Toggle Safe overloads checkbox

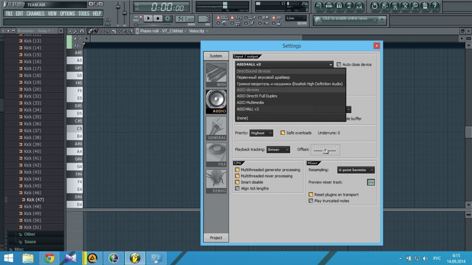pos(283,132)
